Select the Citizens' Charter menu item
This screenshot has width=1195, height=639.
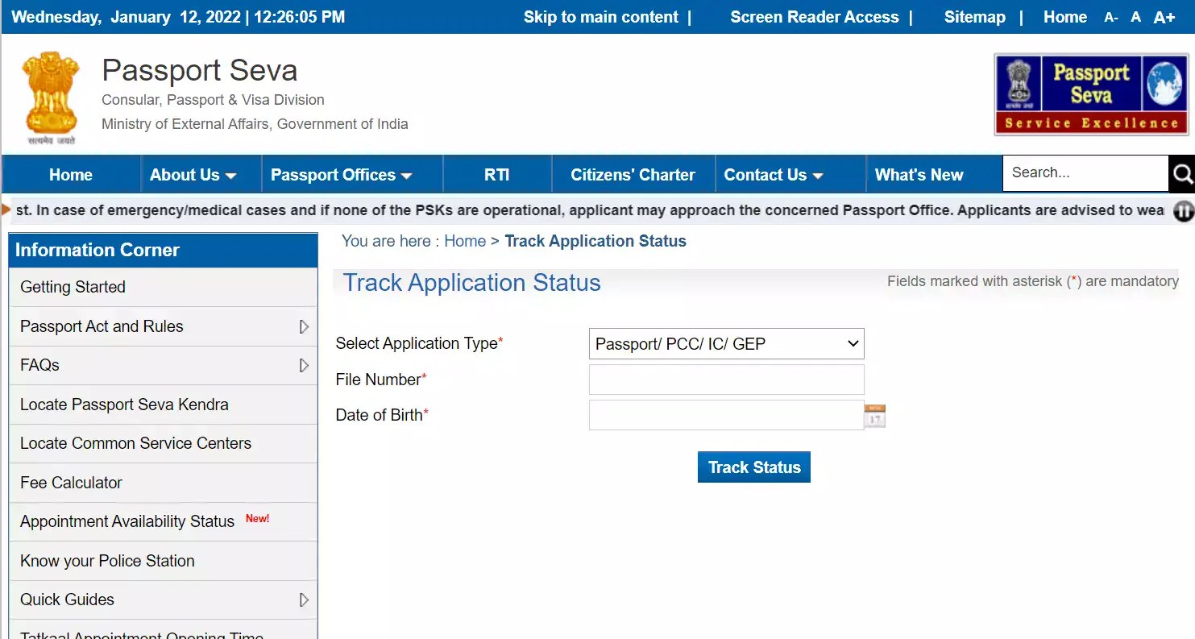click(633, 174)
